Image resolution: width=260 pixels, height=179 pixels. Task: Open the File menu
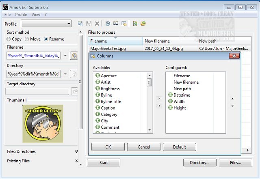click(x=7, y=15)
